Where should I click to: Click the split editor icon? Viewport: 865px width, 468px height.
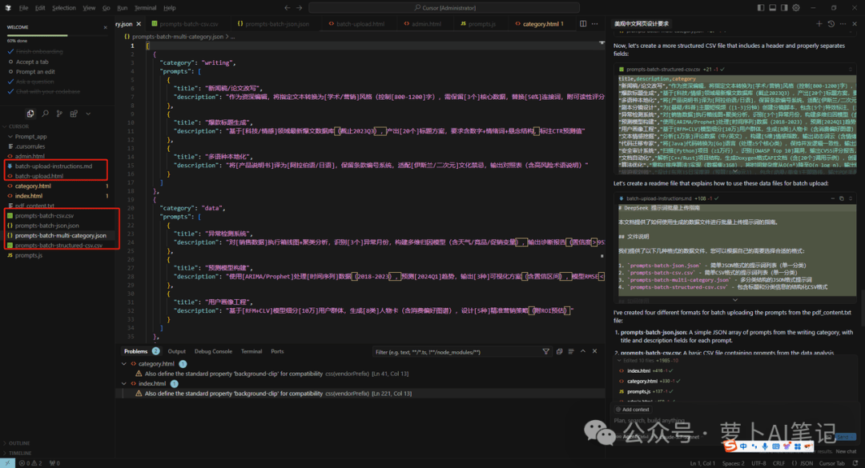(583, 24)
